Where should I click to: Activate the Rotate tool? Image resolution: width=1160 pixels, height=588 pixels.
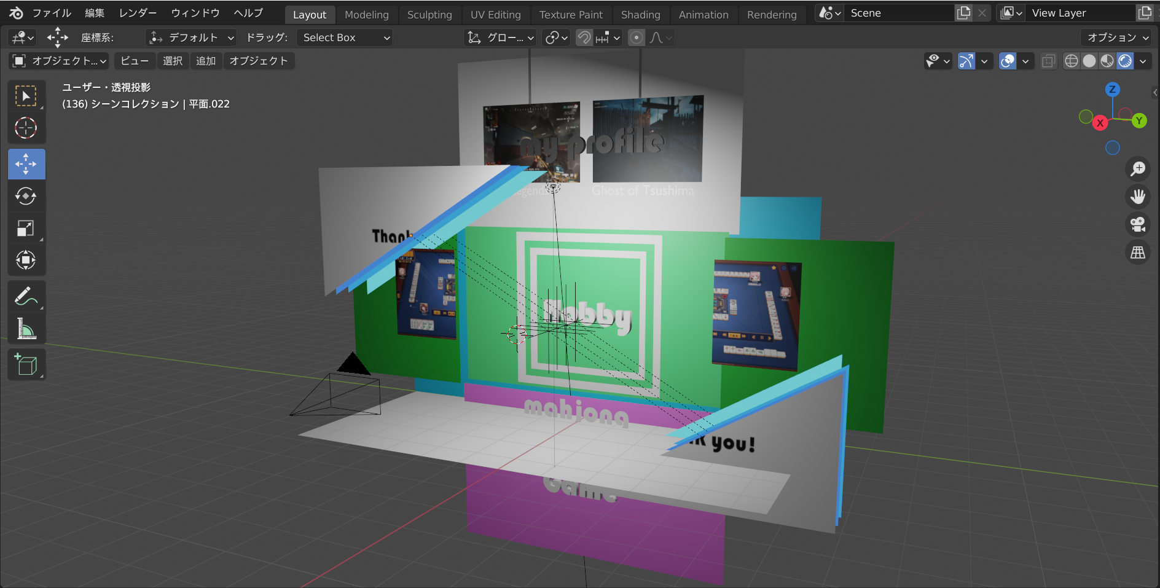[x=26, y=196]
